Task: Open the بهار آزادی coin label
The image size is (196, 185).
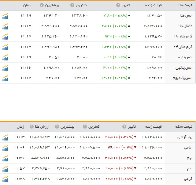Action: 185,137
